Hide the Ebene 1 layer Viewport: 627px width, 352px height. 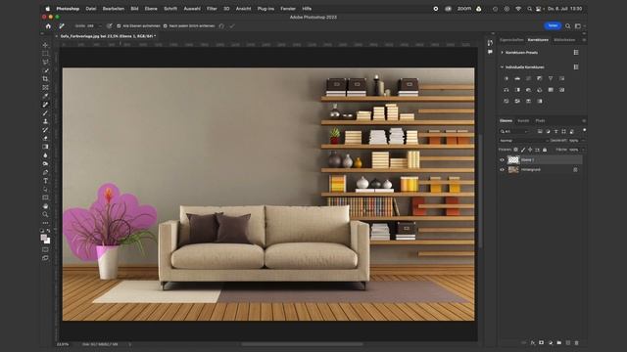(x=503, y=160)
